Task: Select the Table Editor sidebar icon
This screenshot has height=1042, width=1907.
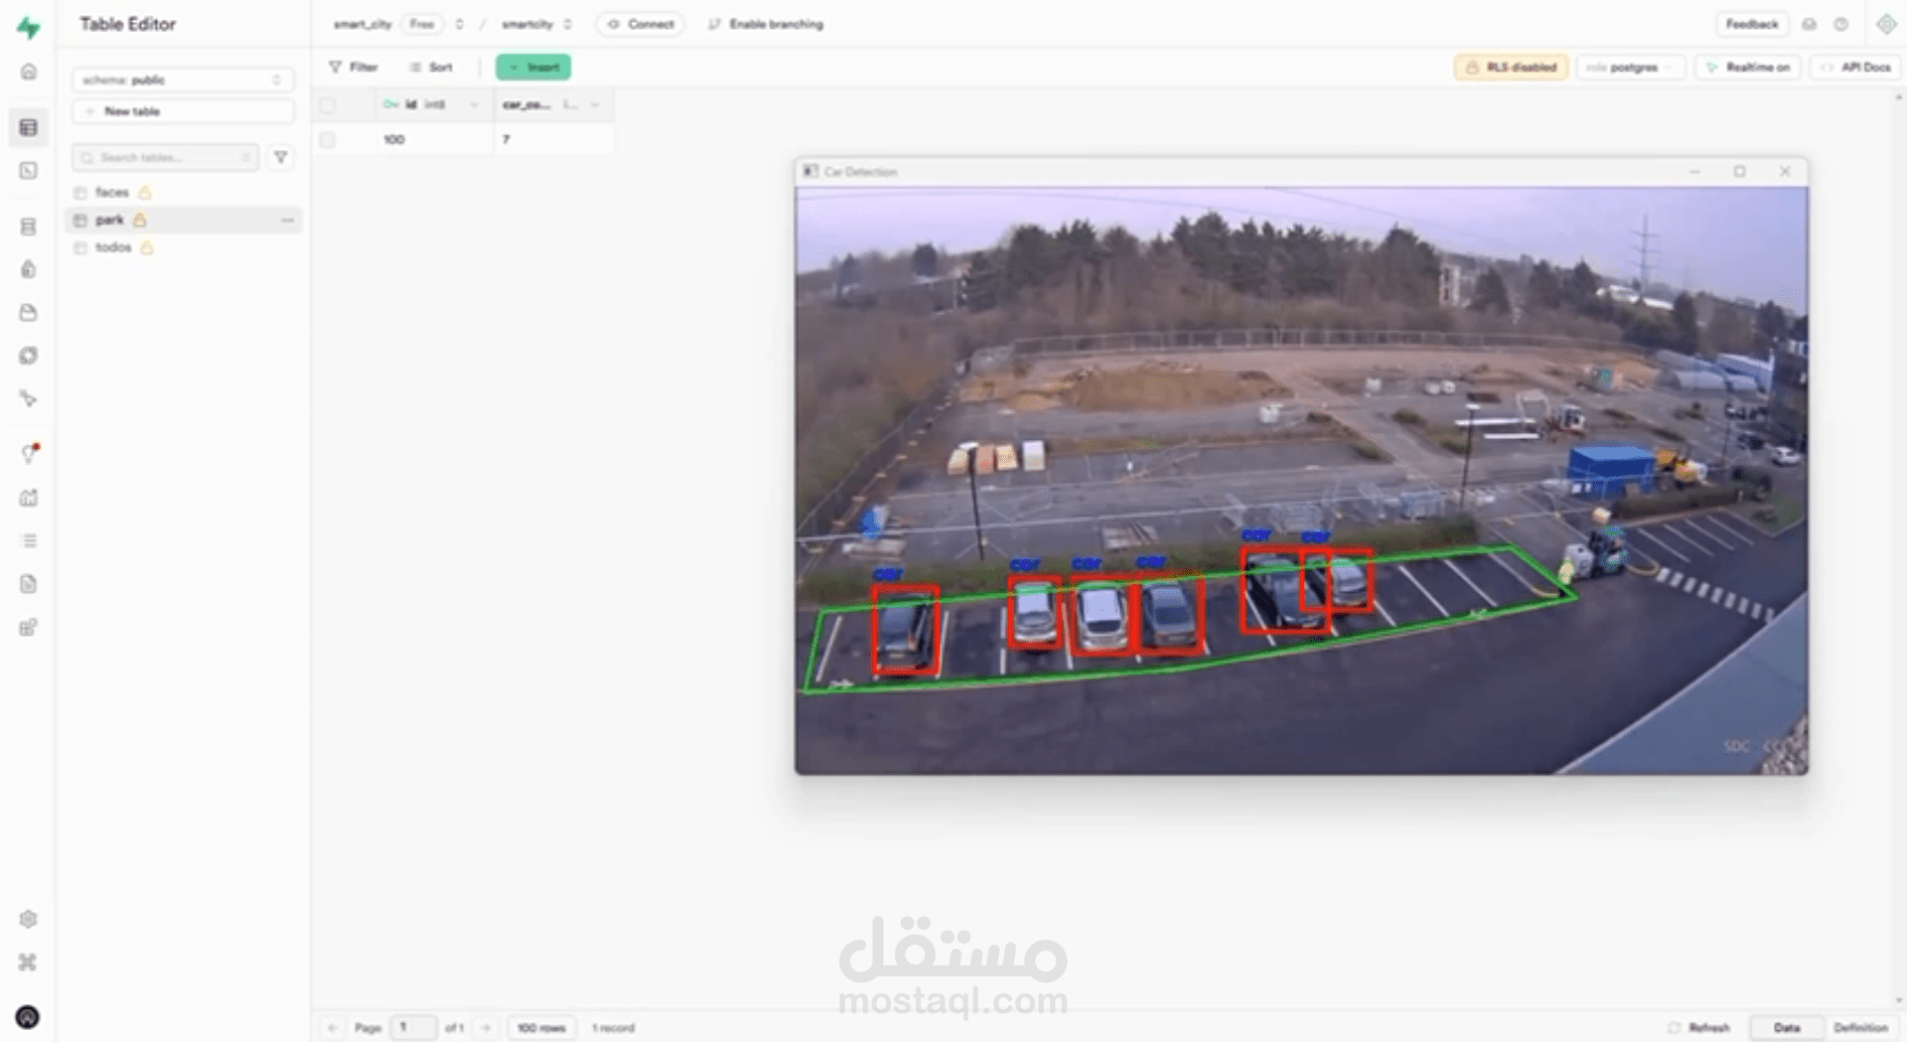Action: pos(29,127)
